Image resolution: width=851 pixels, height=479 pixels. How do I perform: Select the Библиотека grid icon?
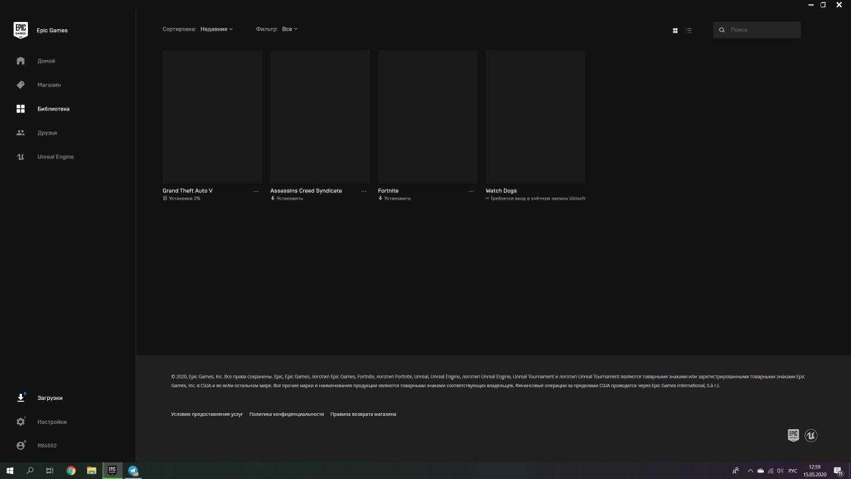(x=21, y=108)
